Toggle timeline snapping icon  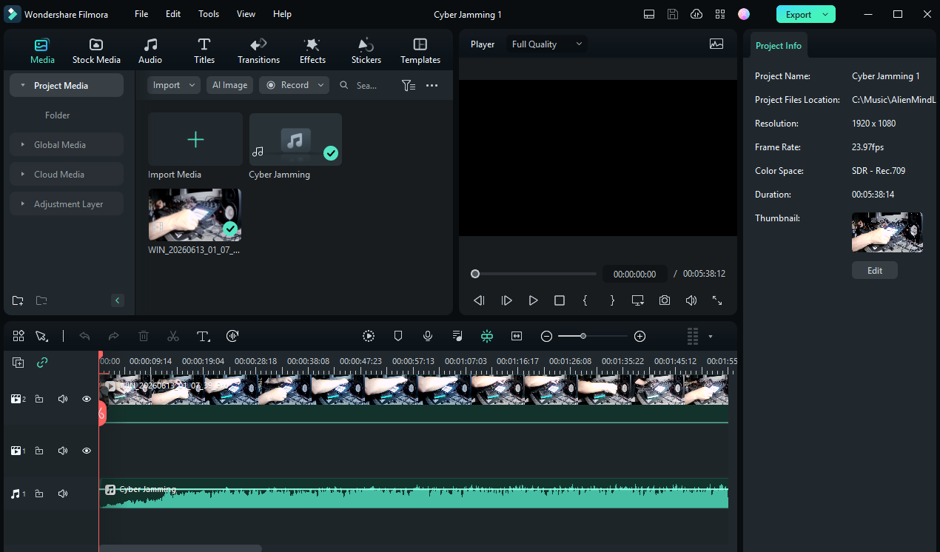click(x=487, y=336)
